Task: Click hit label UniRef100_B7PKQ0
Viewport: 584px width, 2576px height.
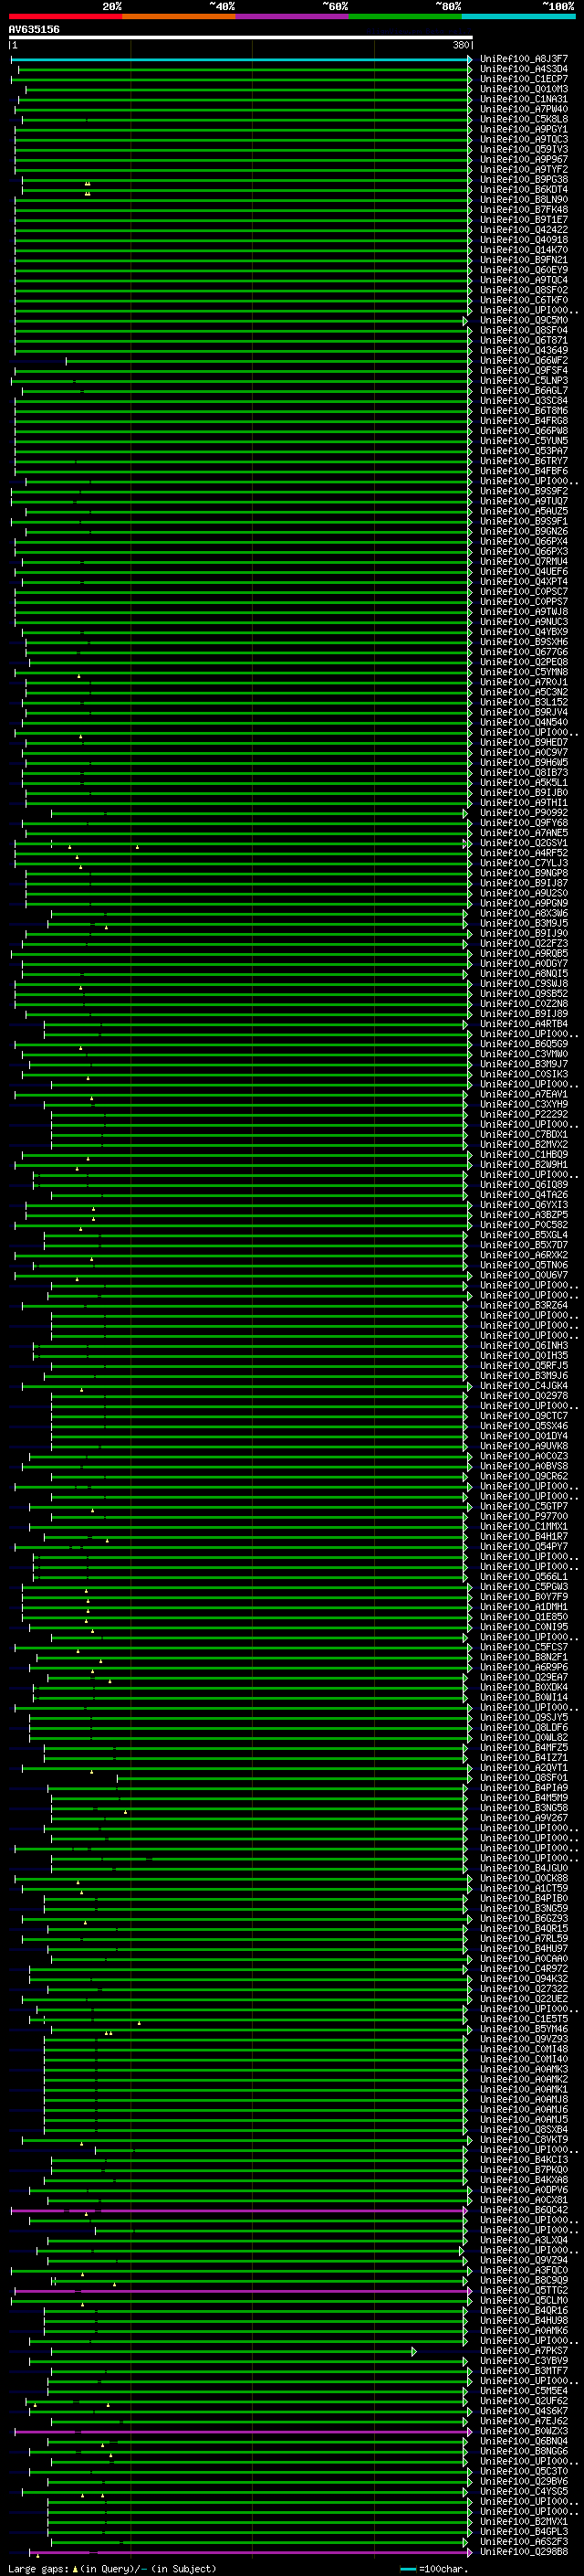Action: point(524,2169)
